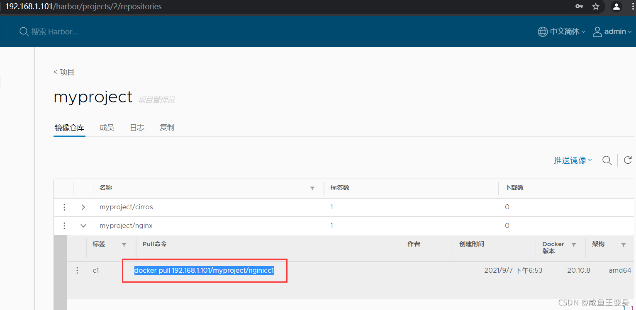636x310 pixels.
Task: Click the 创建时间 column header
Action: [x=472, y=244]
